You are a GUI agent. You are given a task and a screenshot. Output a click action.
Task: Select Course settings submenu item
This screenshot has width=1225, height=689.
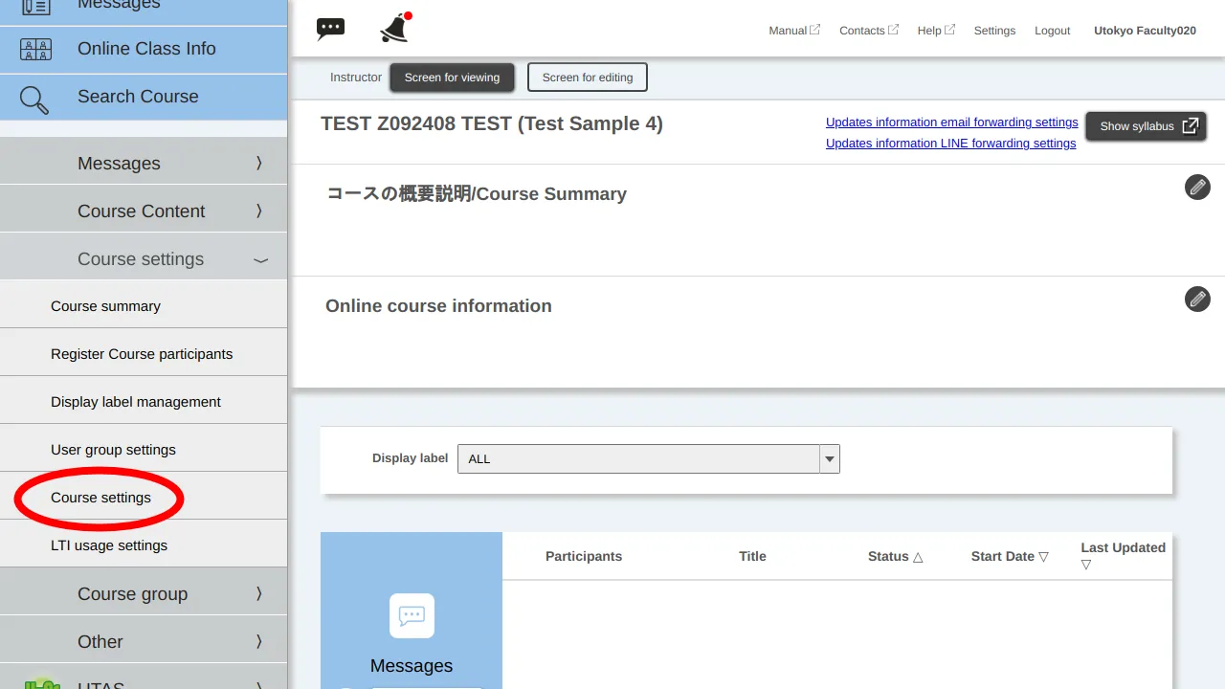coord(100,498)
